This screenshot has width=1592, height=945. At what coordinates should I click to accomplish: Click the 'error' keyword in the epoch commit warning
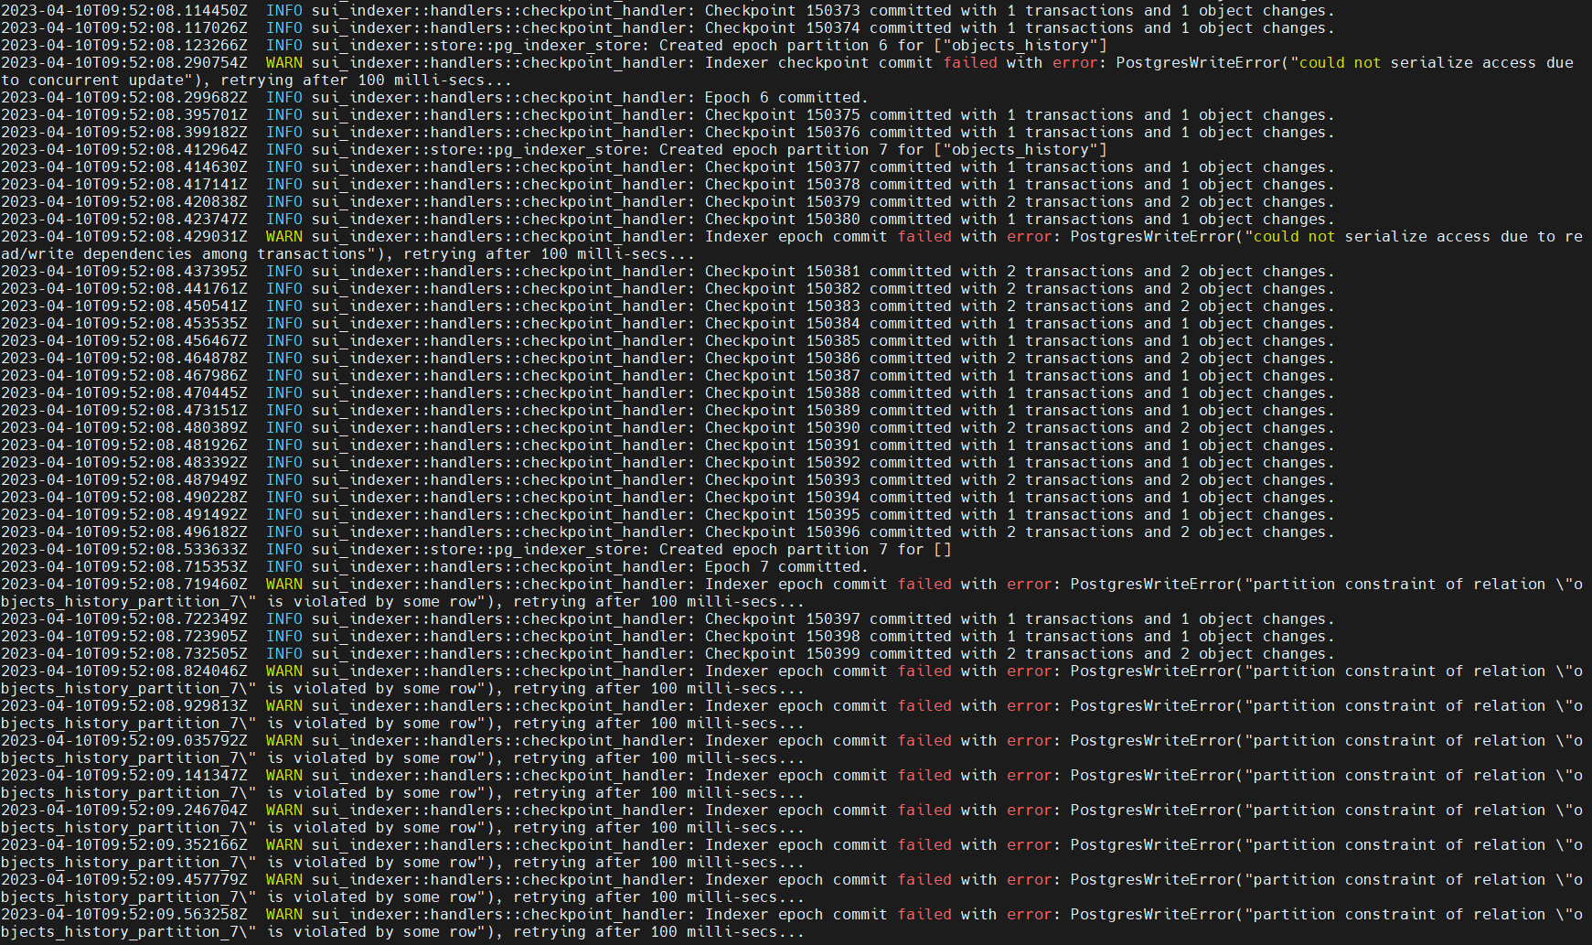click(1030, 236)
